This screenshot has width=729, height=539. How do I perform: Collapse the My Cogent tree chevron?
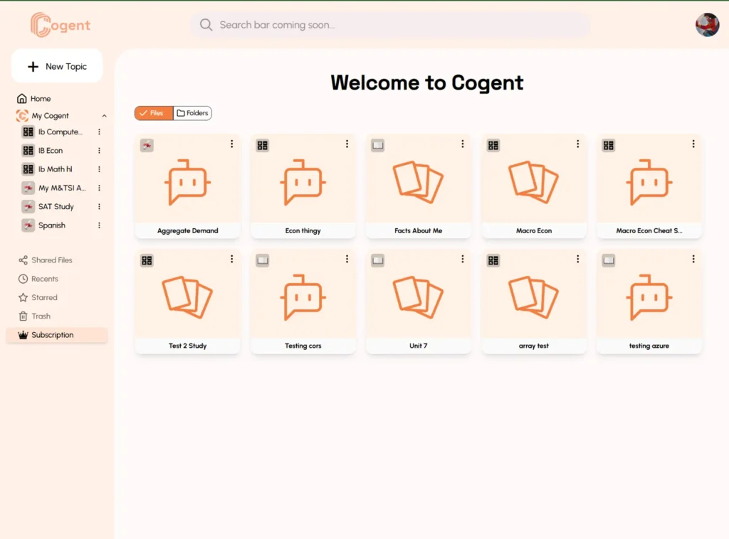104,116
